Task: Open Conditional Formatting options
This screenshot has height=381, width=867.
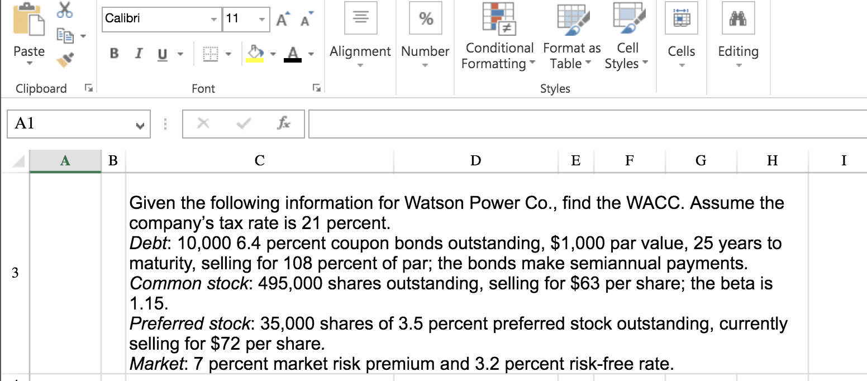Action: click(498, 36)
